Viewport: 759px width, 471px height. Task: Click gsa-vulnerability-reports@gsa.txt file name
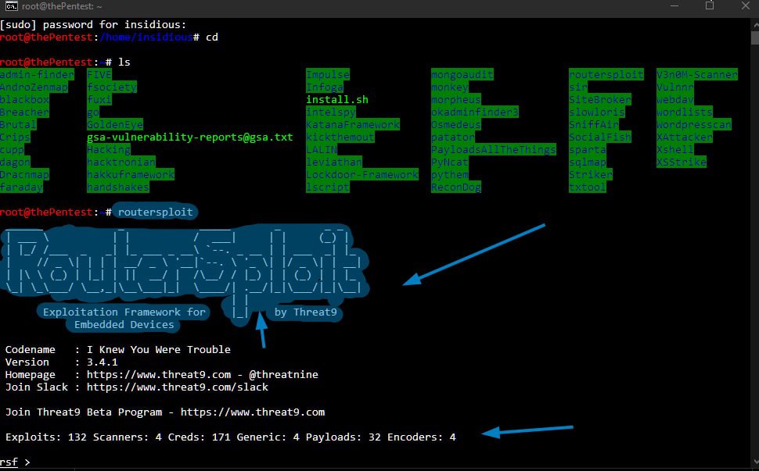point(189,137)
